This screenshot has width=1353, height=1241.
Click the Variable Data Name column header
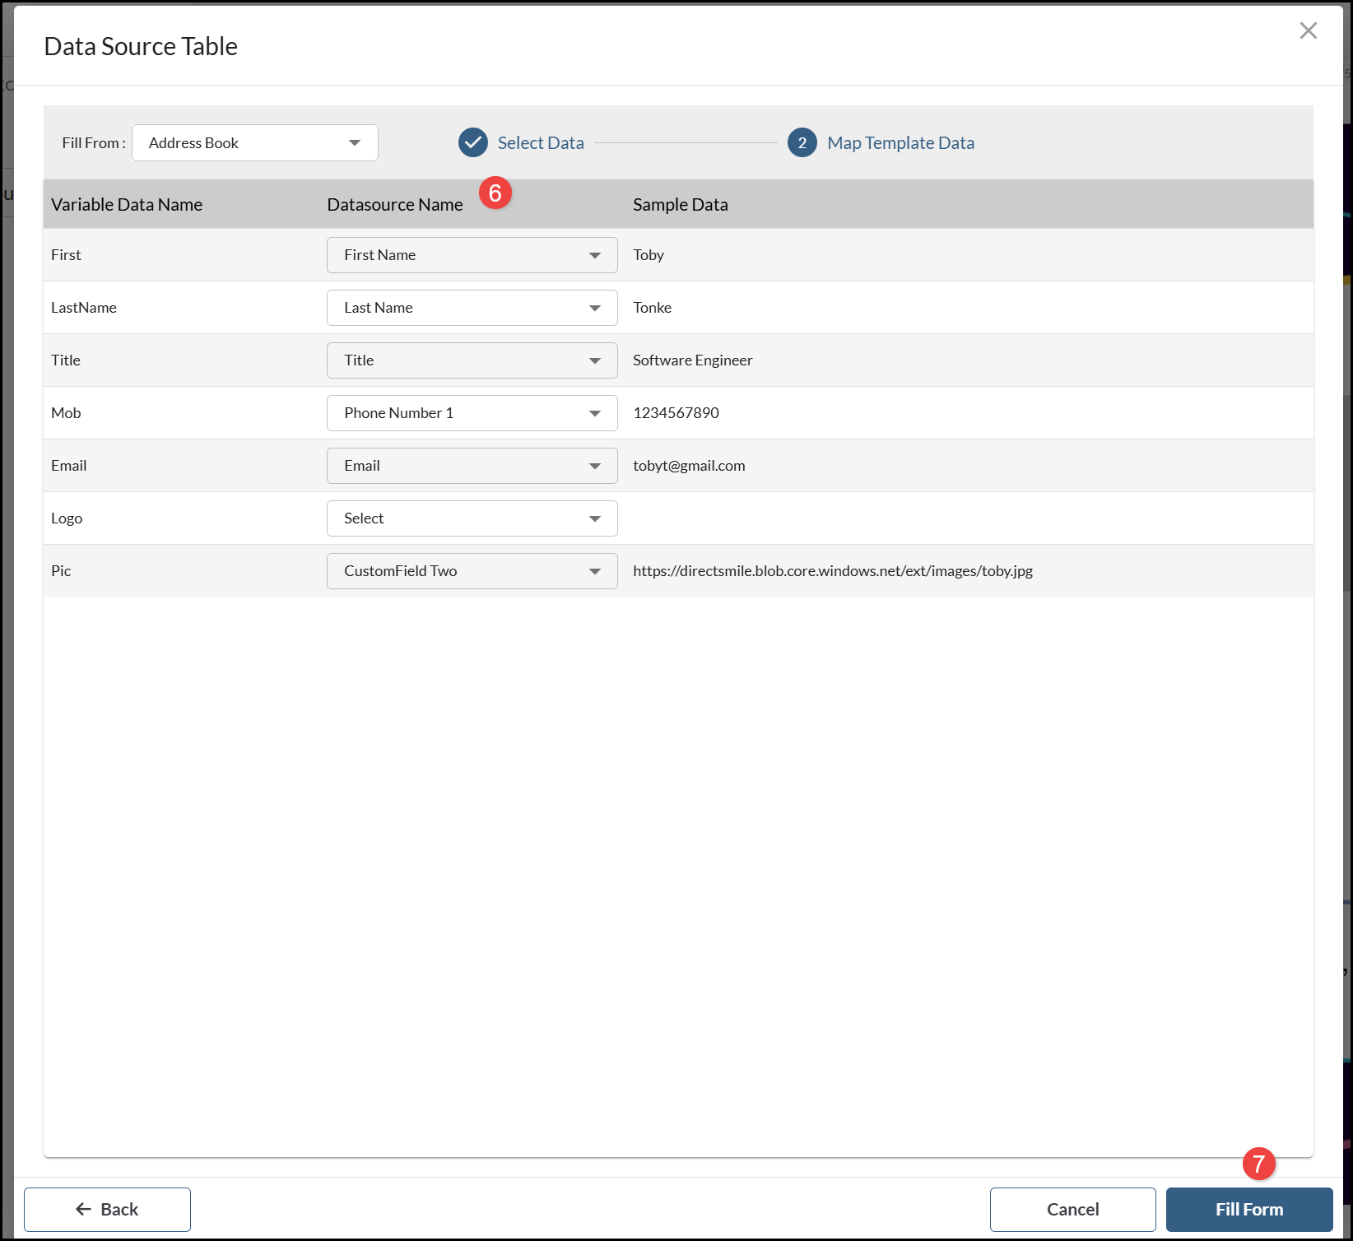[x=127, y=205]
